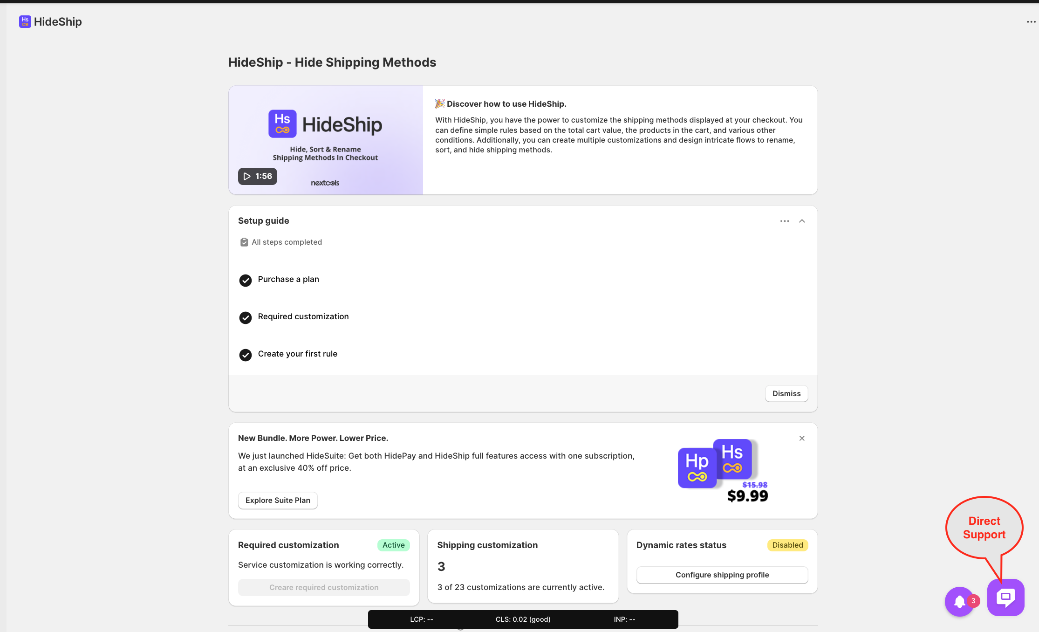Open notifications bell with 3 badge
This screenshot has height=632, width=1039.
959,601
